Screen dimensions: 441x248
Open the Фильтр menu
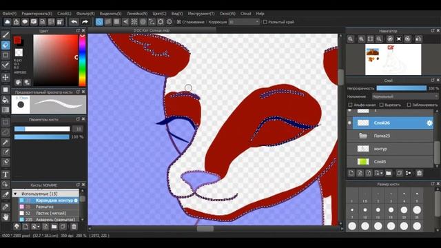click(x=85, y=14)
